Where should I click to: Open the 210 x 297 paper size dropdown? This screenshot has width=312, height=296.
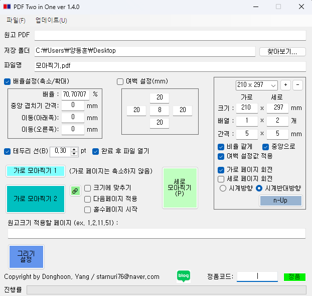(257, 85)
